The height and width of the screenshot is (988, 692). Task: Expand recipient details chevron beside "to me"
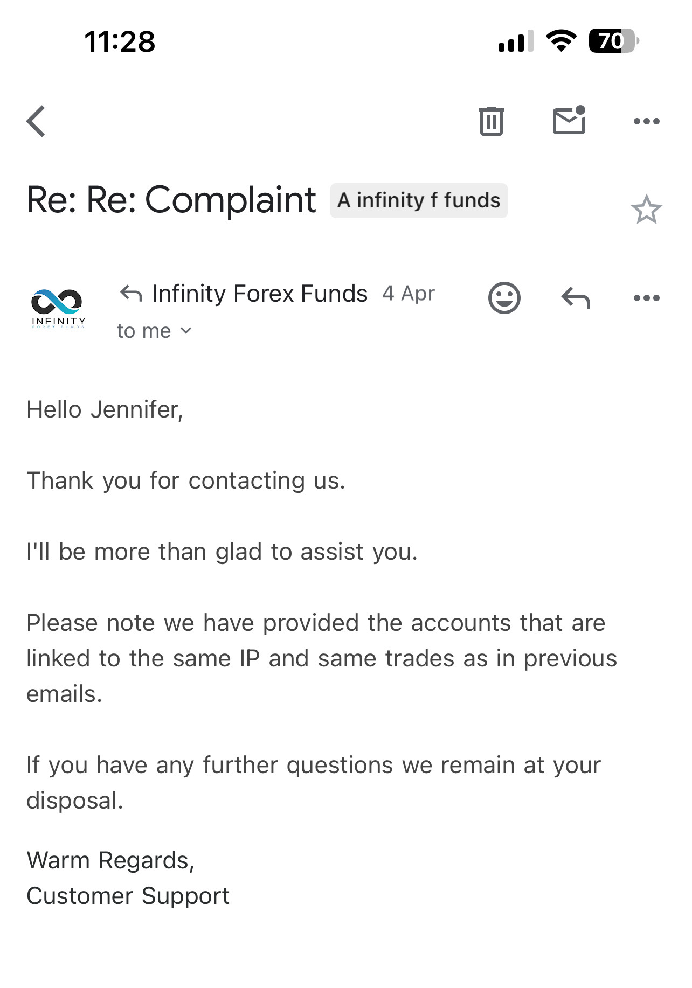tap(186, 331)
